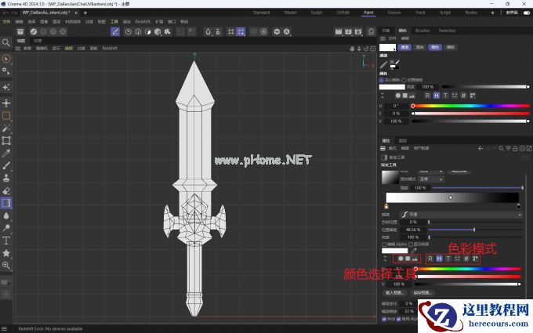Open the white foreground color swatch dropdown
This screenshot has height=333, width=533.
388,47
